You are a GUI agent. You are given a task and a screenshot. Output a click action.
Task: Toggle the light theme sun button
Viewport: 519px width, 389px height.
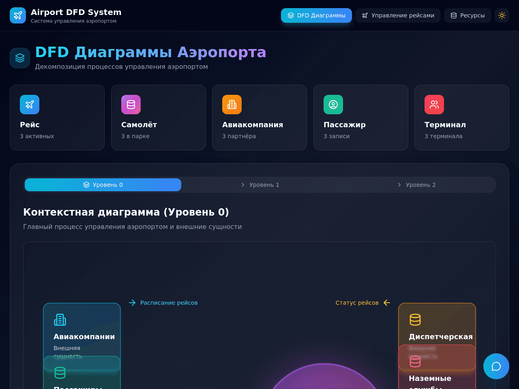[x=502, y=15]
